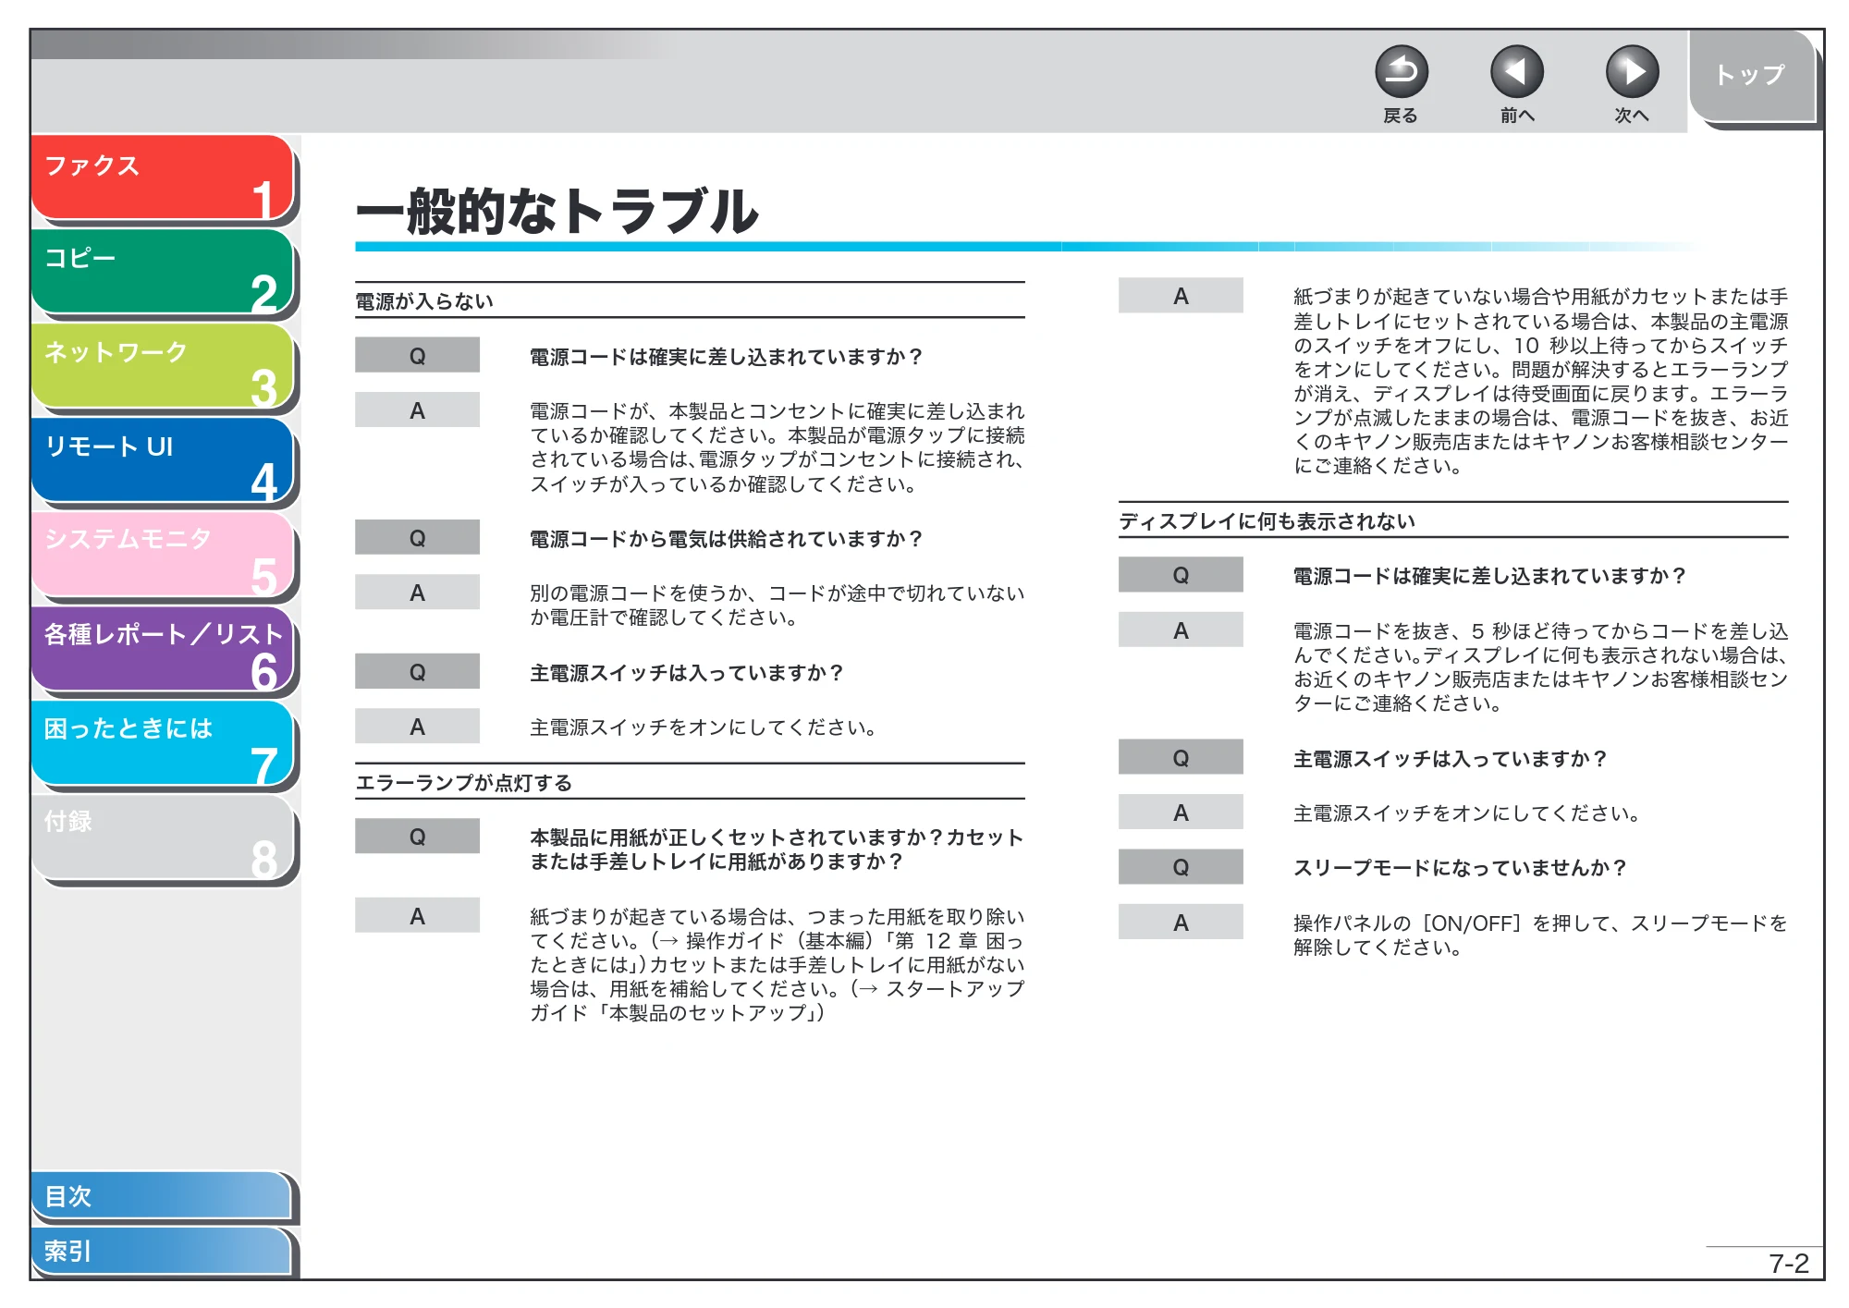Click page number 7-2

(1788, 1264)
